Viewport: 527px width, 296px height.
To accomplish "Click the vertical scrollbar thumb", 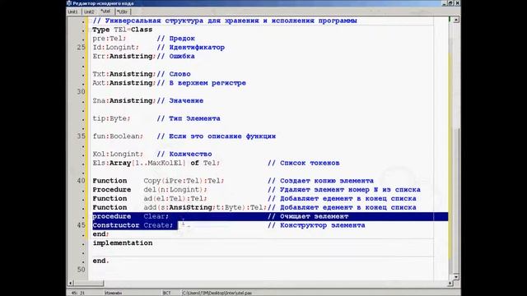I will point(455,201).
